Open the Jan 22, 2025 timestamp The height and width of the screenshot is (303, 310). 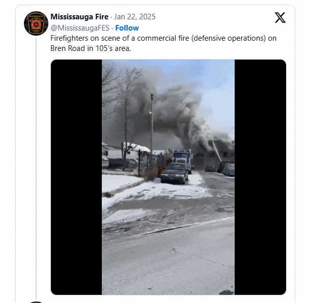coord(135,17)
